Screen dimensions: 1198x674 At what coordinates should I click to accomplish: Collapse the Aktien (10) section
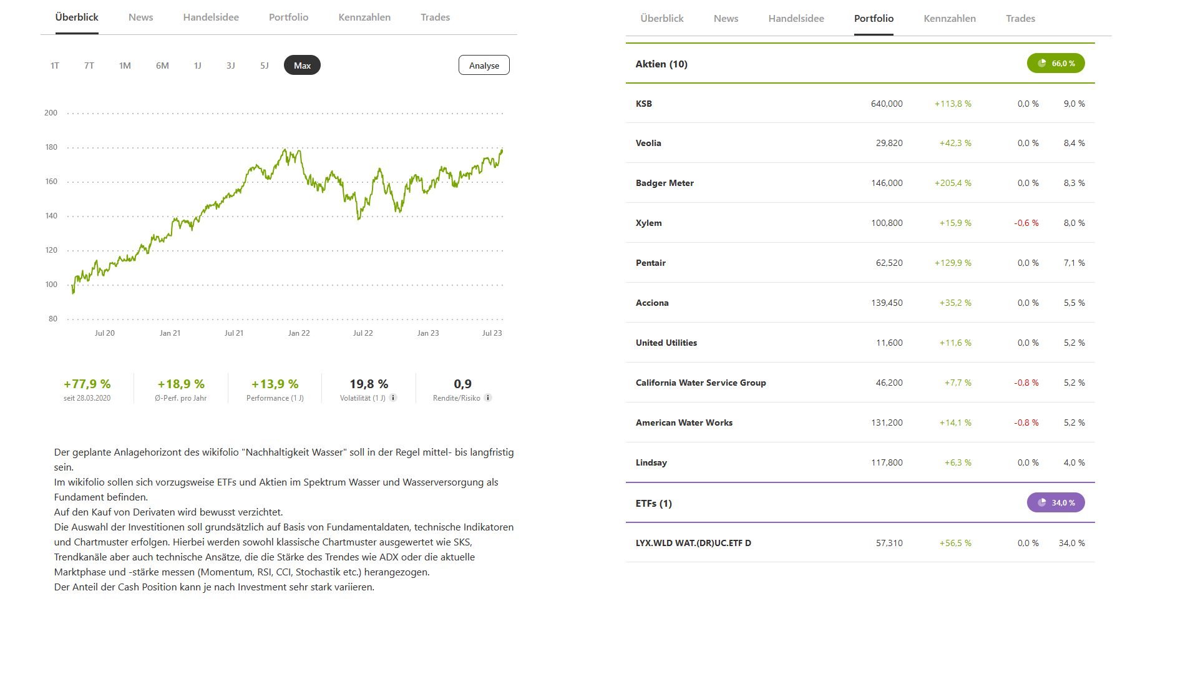pyautogui.click(x=661, y=64)
